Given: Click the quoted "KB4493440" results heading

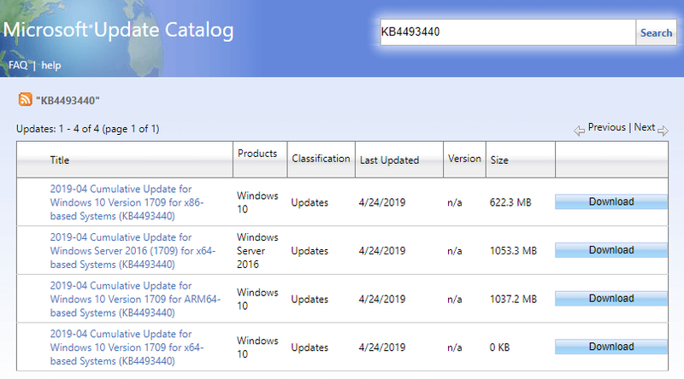Looking at the screenshot, I should pyautogui.click(x=68, y=101).
